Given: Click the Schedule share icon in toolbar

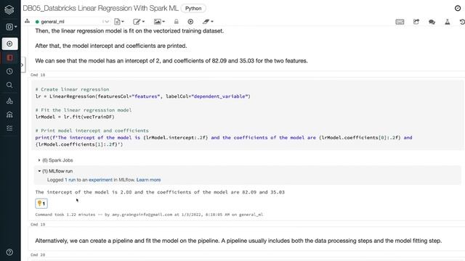Looking at the screenshot, I should 416,22.
